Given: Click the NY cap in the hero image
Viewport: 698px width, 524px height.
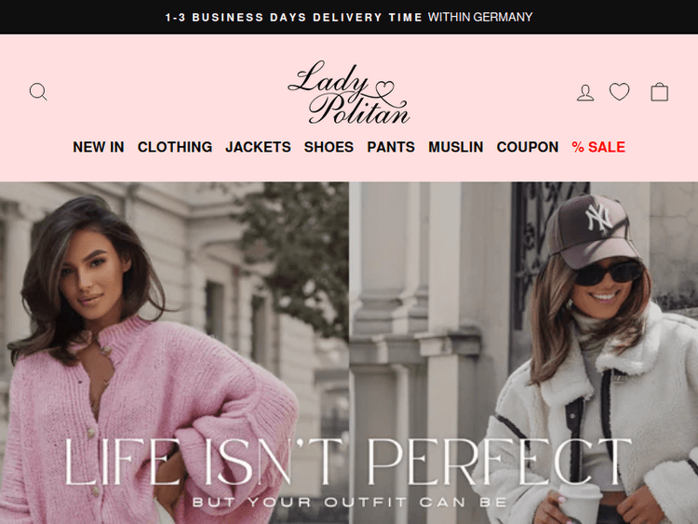Looking at the screenshot, I should [x=594, y=231].
